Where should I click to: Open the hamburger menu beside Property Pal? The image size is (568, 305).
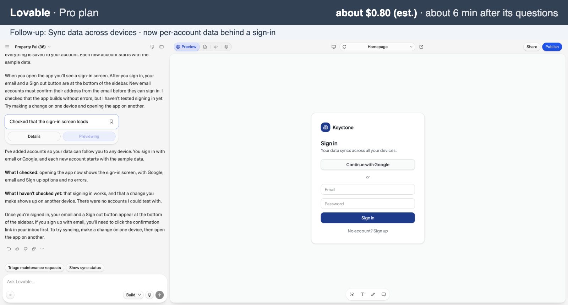coord(7,47)
